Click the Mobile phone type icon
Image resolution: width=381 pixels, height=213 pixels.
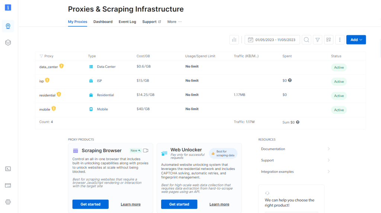click(x=91, y=109)
